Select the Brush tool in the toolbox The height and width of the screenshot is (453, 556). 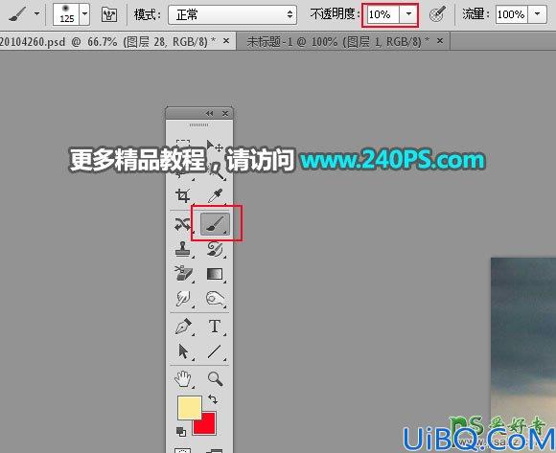click(215, 224)
